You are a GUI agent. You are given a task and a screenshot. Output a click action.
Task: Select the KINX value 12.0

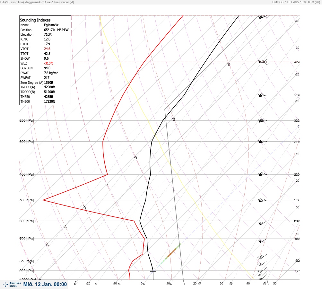click(47, 39)
